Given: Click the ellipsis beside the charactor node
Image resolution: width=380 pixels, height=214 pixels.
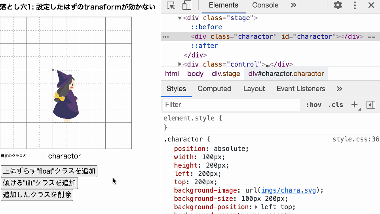Looking at the screenshot, I should click(x=166, y=36).
